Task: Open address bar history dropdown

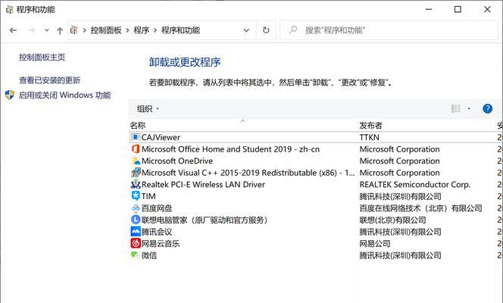Action: 246,30
